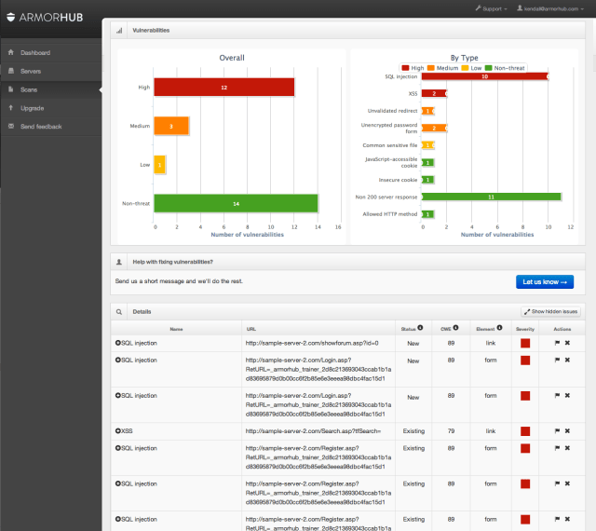Flag the showforum.asp SQL injection row
This screenshot has width=596, height=531.
pyautogui.click(x=558, y=344)
